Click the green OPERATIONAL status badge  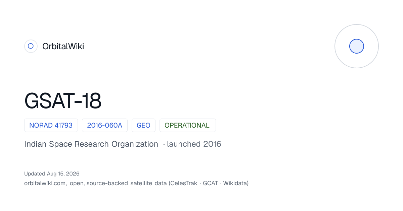coord(187,125)
